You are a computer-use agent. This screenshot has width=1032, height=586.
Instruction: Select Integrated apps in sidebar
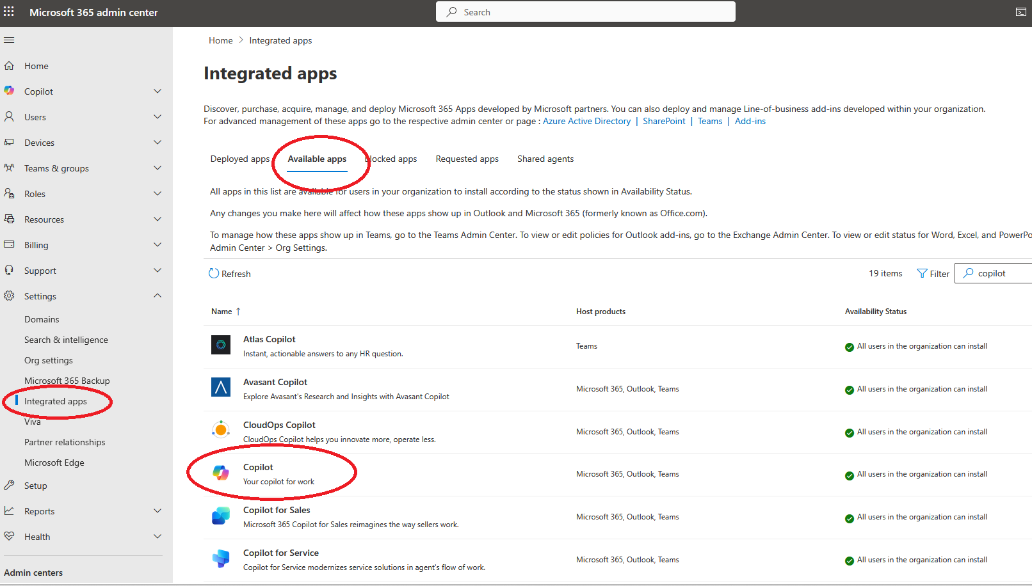[56, 401]
